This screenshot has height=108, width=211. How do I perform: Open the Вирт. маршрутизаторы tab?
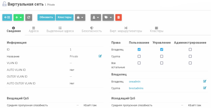coord(126,29)
